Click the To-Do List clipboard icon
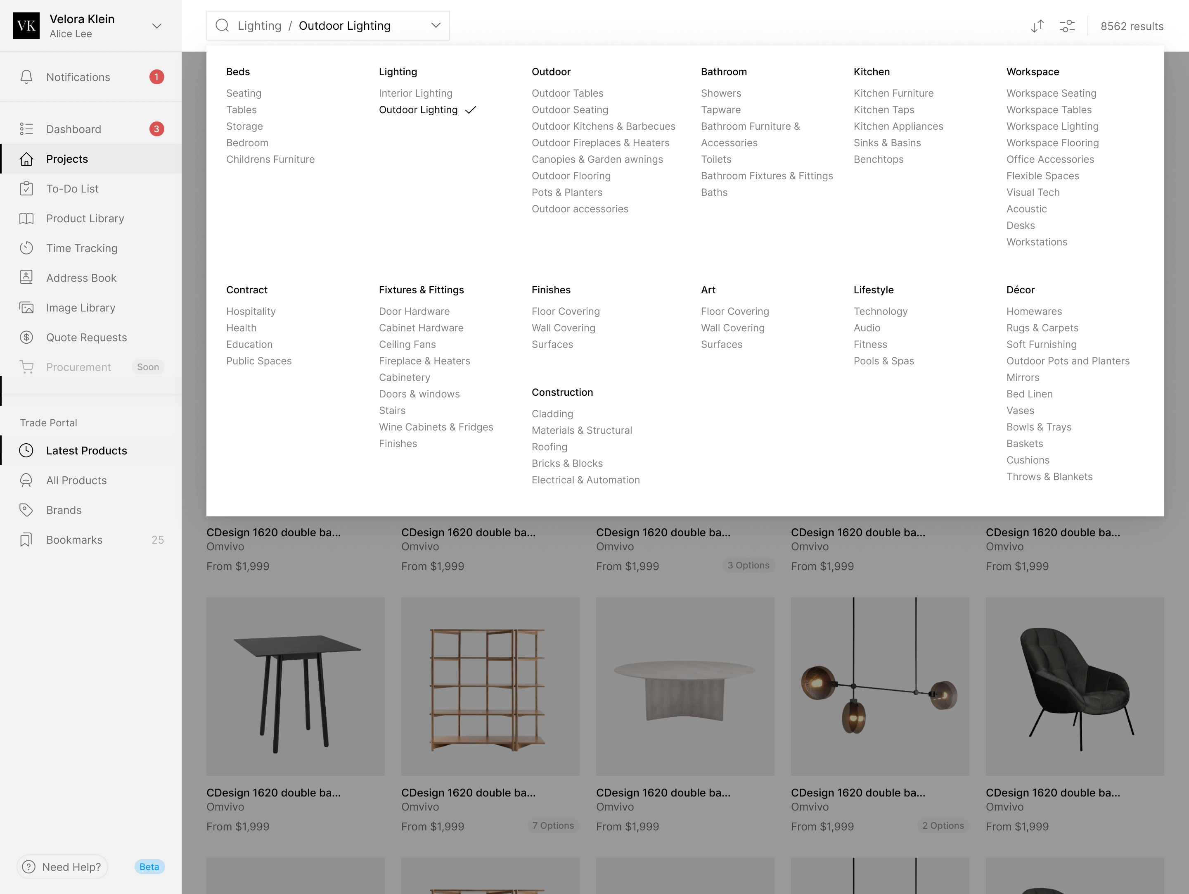 point(26,188)
